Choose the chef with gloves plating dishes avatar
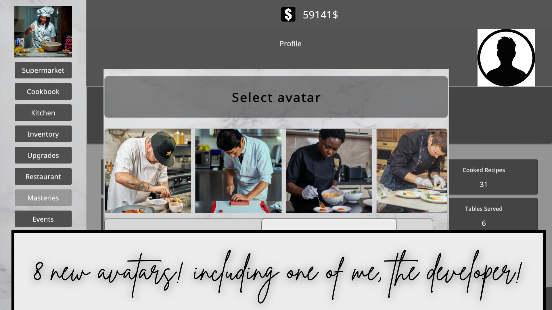The image size is (552, 310). (412, 171)
